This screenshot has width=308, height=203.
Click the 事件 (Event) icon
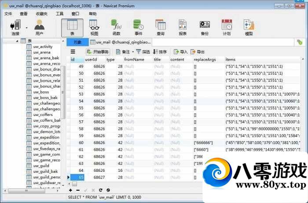coord(138,27)
